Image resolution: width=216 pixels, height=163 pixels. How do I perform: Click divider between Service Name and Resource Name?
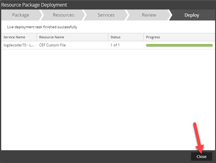[x=37, y=37]
